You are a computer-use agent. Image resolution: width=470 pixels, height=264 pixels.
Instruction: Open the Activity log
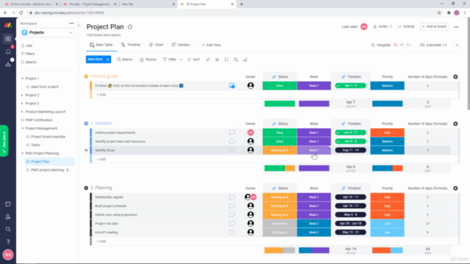click(406, 26)
